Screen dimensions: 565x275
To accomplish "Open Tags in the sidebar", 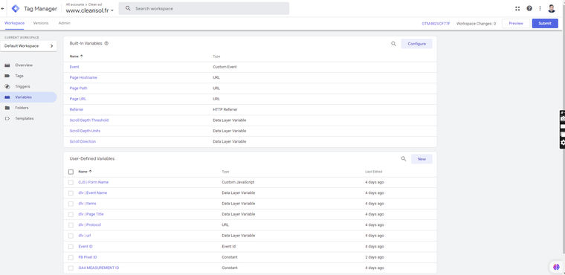I will (x=19, y=76).
